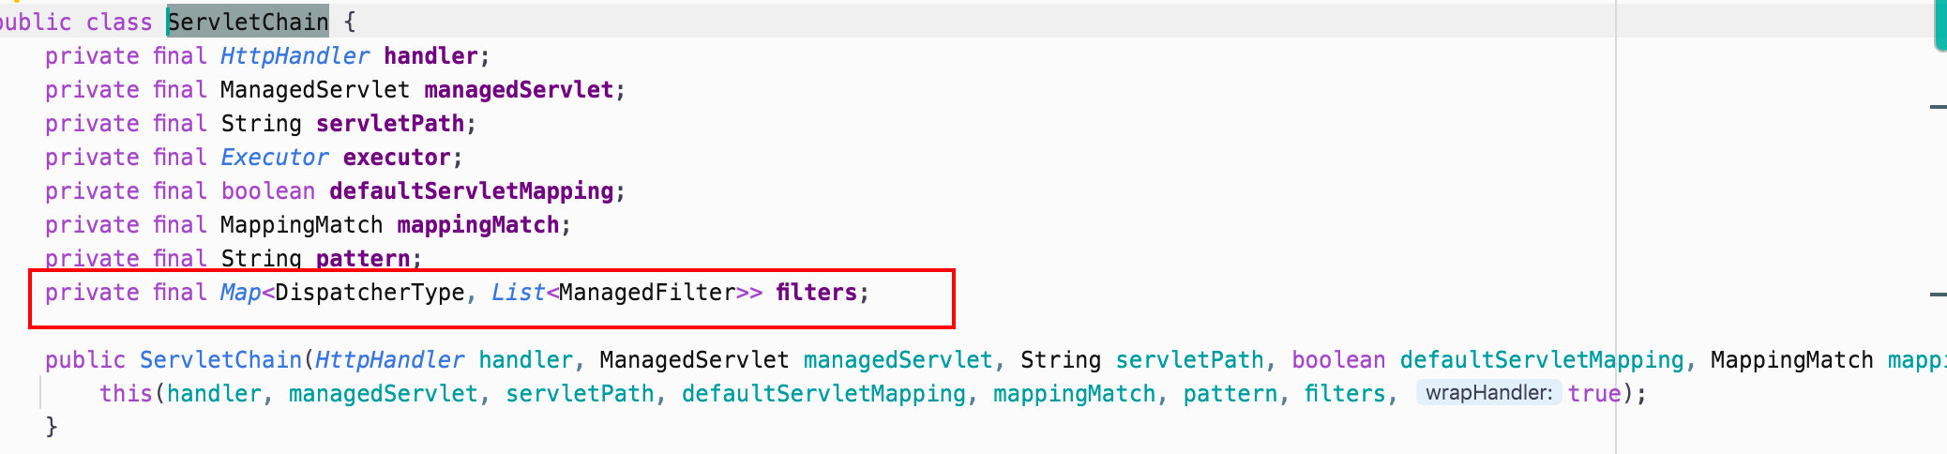
Task: Click the italic Map type in filters declaration
Action: 240,293
